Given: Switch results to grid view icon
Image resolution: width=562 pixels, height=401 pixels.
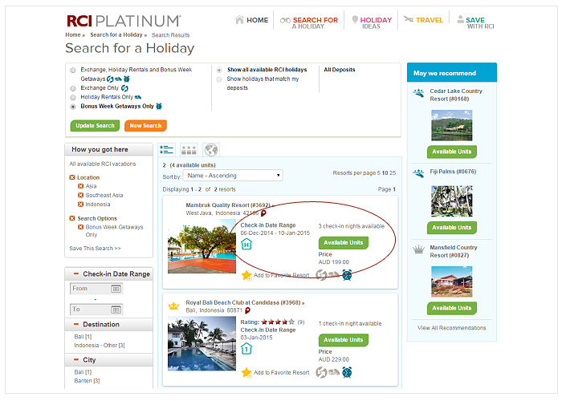Looking at the screenshot, I should [x=189, y=150].
